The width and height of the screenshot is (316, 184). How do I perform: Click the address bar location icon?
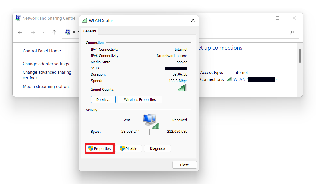[68, 32]
